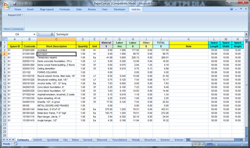
Task: Redo the last action
Action: point(26,4)
